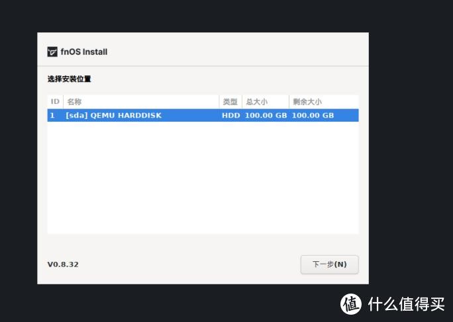The width and height of the screenshot is (453, 322).
Task: Click the 100.00 GB remaining size cell
Action: click(313, 116)
